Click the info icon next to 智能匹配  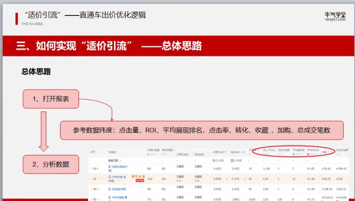click(120, 160)
